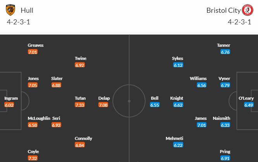Select Seri's 6.92 rating badge
Image resolution: width=258 pixels, height=162 pixels.
pyautogui.click(x=56, y=125)
